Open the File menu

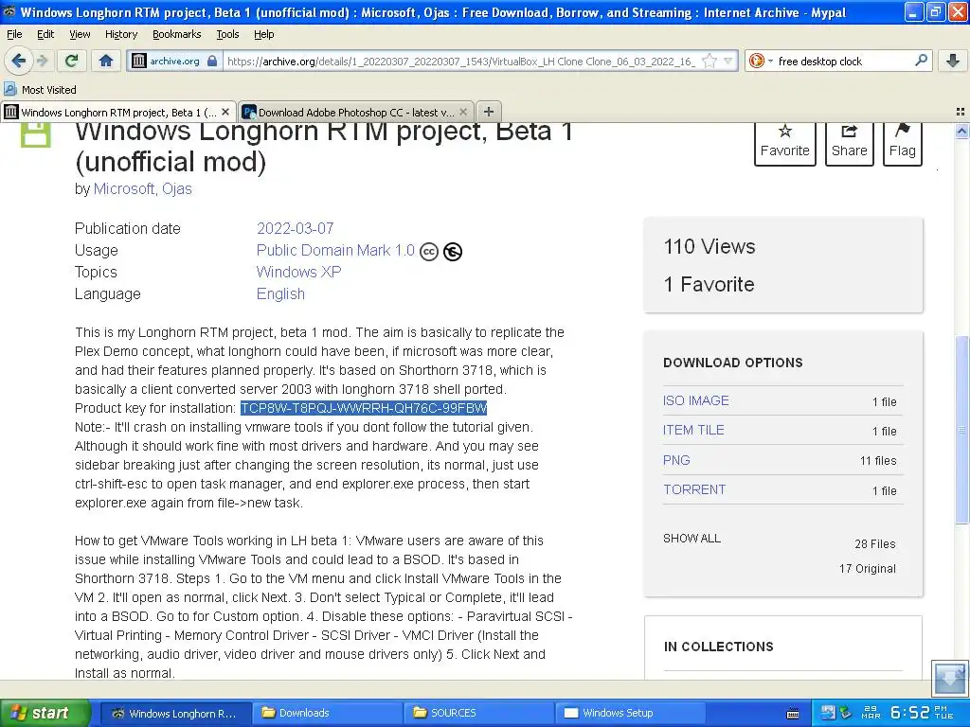pyautogui.click(x=14, y=34)
